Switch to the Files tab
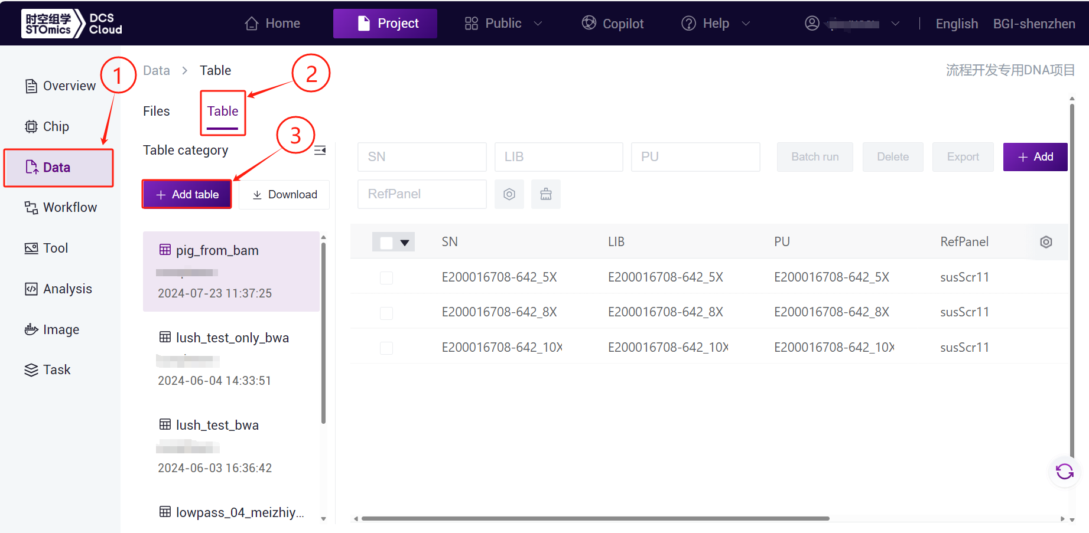The height and width of the screenshot is (533, 1089). pyautogui.click(x=157, y=112)
